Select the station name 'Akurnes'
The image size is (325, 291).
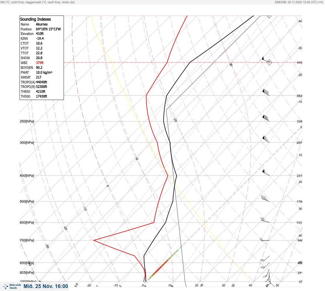tap(42, 24)
